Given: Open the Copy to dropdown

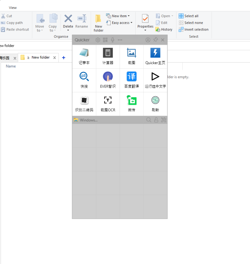Looking at the screenshot, I should pos(53,23).
